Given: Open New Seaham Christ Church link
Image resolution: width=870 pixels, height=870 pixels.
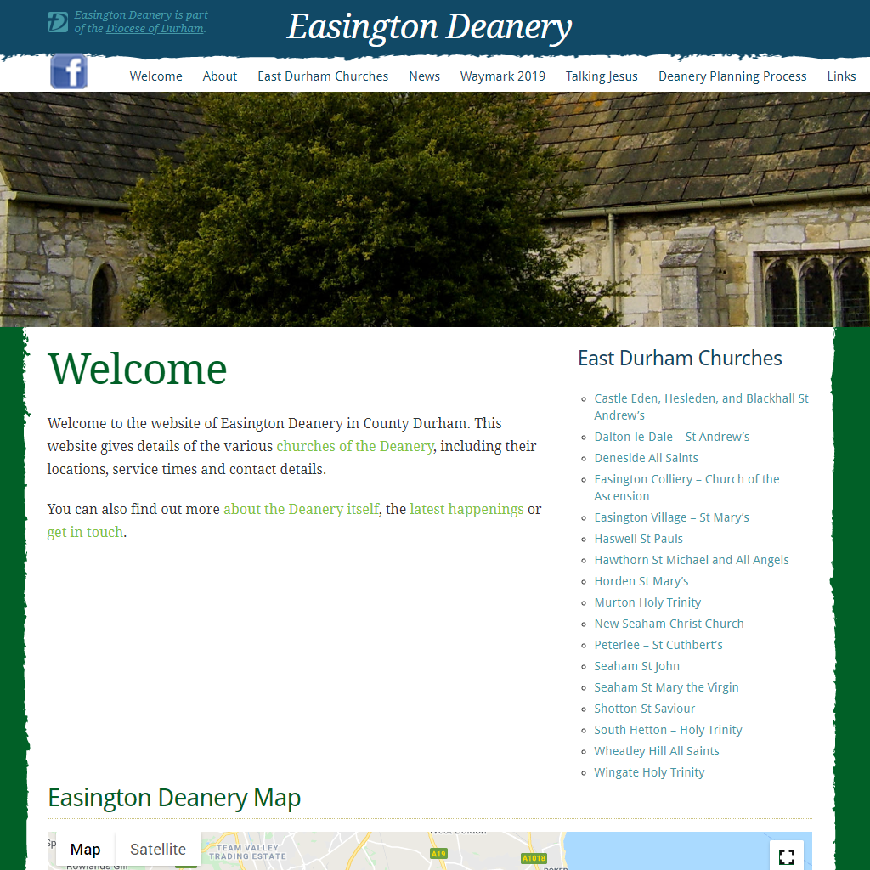Looking at the screenshot, I should coord(669,624).
